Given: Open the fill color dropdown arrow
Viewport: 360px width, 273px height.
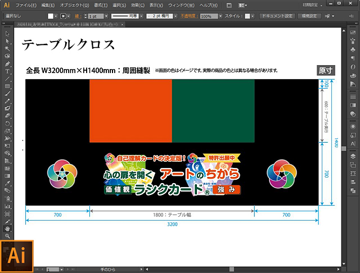Looking at the screenshot, I should [x=56, y=16].
